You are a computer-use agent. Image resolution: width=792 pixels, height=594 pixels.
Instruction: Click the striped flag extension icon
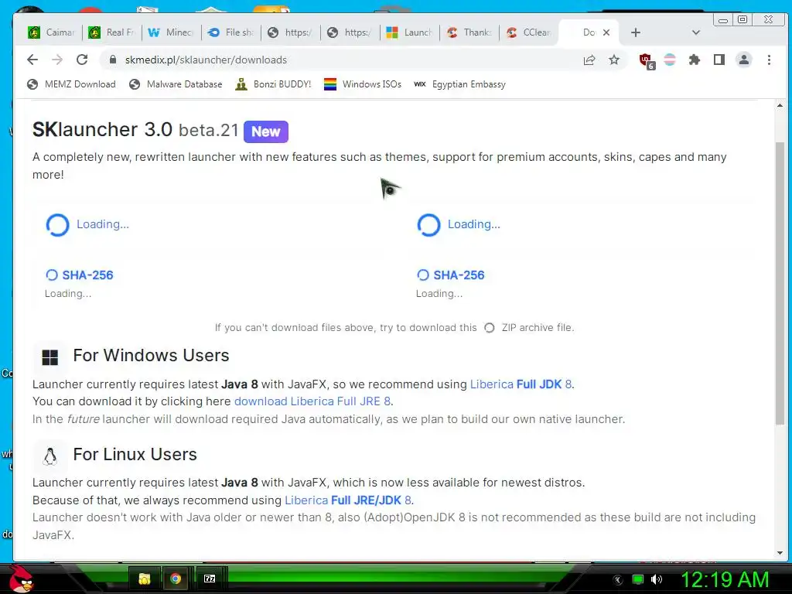pyautogui.click(x=670, y=60)
